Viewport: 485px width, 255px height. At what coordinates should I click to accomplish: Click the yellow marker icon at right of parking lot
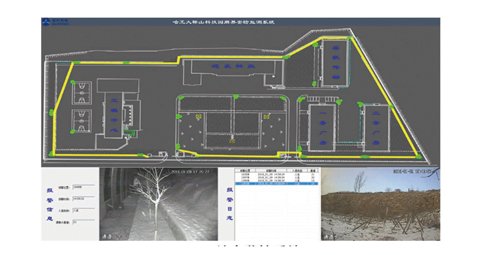click(x=266, y=117)
